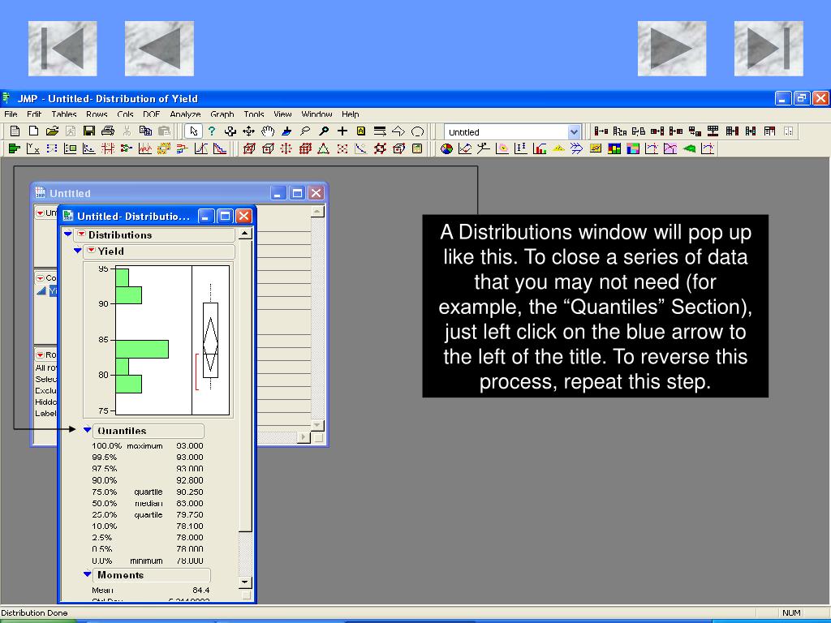Viewport: 831px width, 623px height.
Task: Click the open folder toolbar icon
Action: tap(52, 131)
